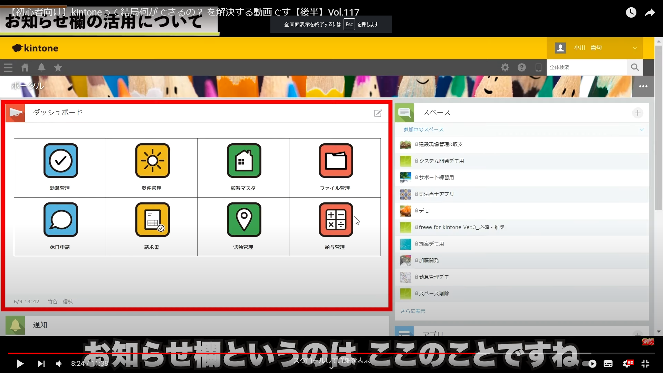Viewport: 663px width, 373px height.
Task: Open the 活動管理 map pin app
Action: click(244, 220)
